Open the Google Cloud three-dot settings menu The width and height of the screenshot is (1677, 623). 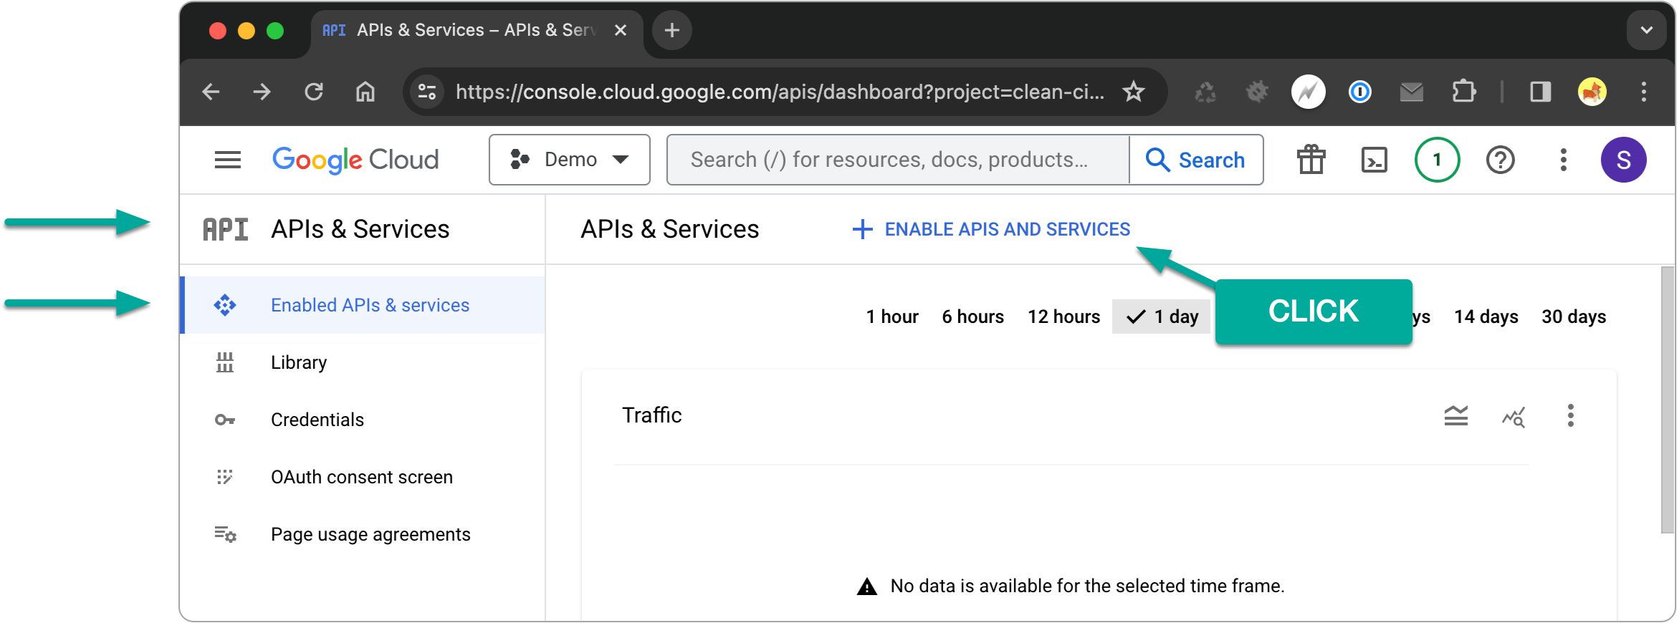[1563, 160]
